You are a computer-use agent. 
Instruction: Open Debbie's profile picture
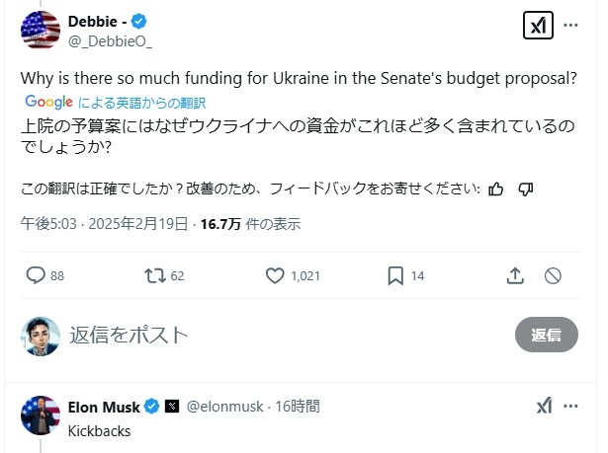coord(41,30)
